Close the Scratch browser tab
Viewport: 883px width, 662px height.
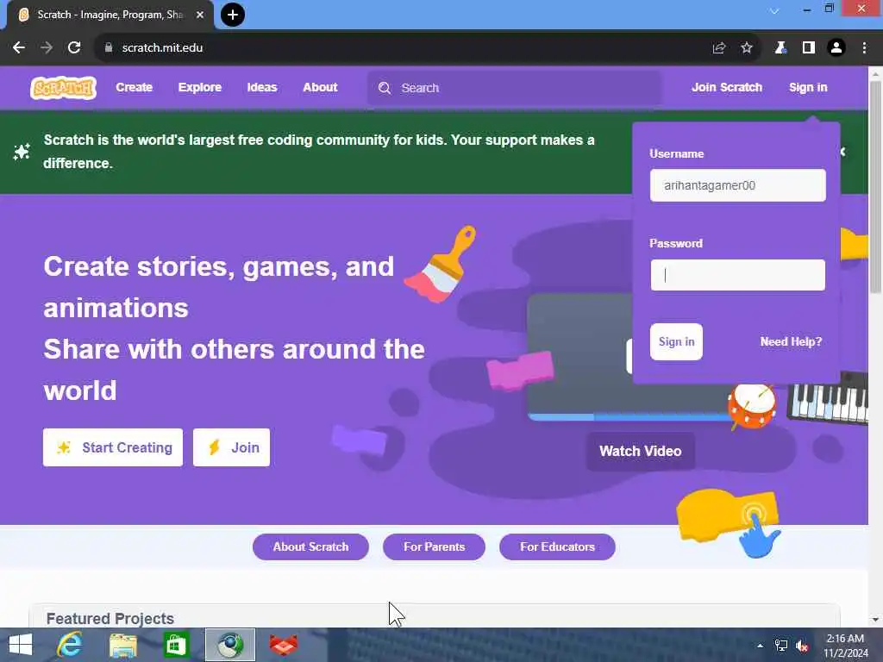pyautogui.click(x=200, y=15)
